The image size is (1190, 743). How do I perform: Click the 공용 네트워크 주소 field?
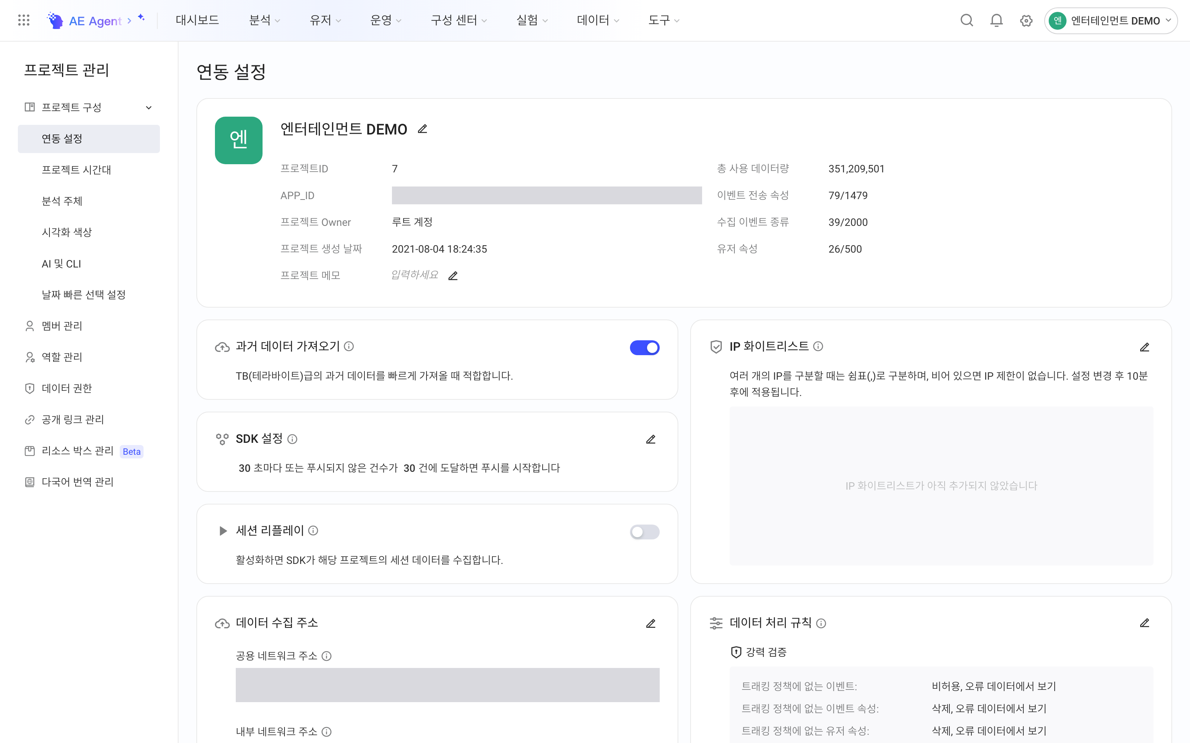click(x=447, y=685)
